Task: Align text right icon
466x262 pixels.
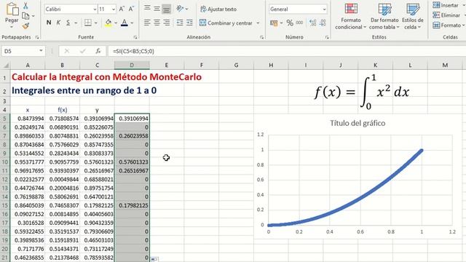Action: pos(167,23)
